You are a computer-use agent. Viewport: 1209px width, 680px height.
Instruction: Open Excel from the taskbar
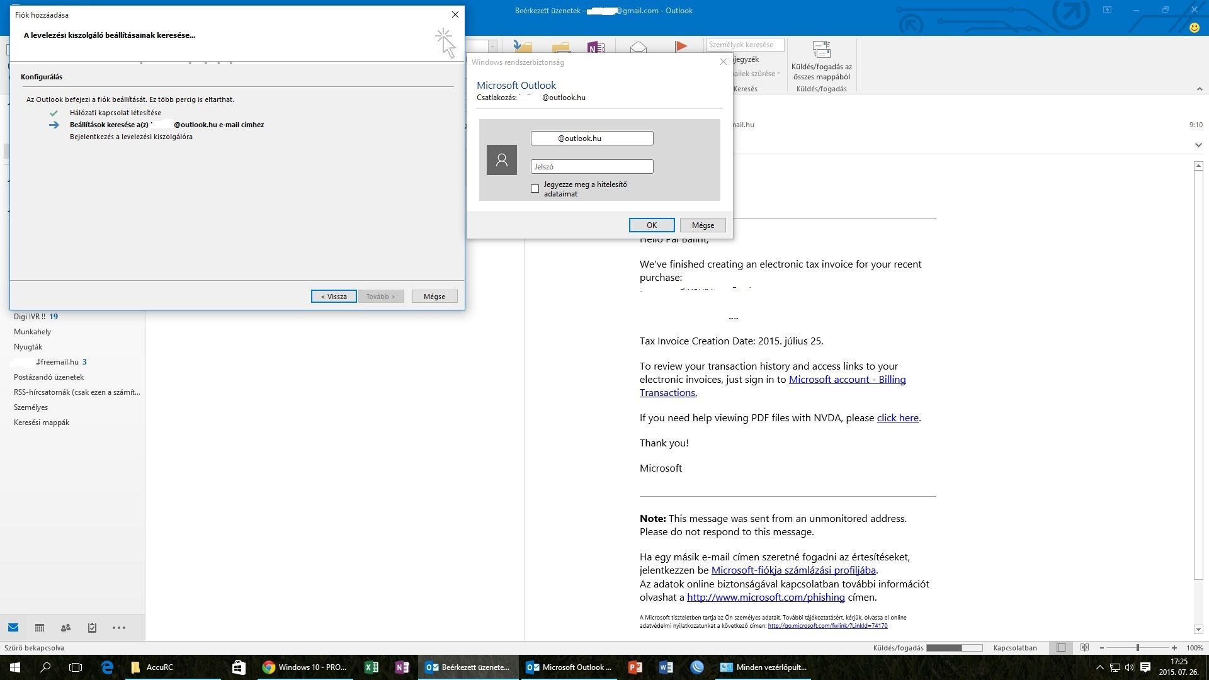(371, 667)
